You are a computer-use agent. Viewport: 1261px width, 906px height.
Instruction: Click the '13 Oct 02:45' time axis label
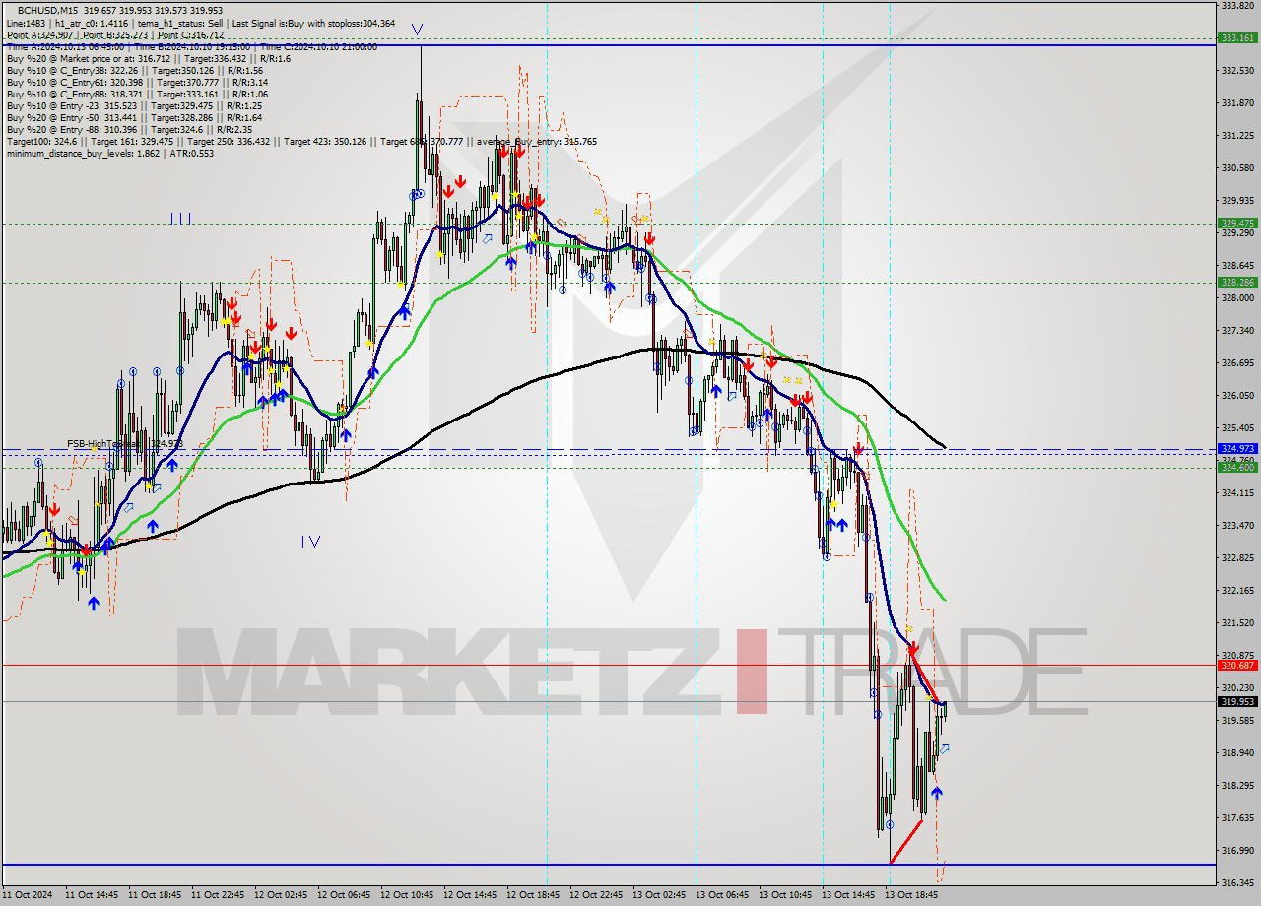click(x=659, y=895)
